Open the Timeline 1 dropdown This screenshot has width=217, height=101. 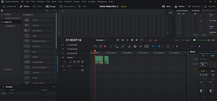(101, 40)
